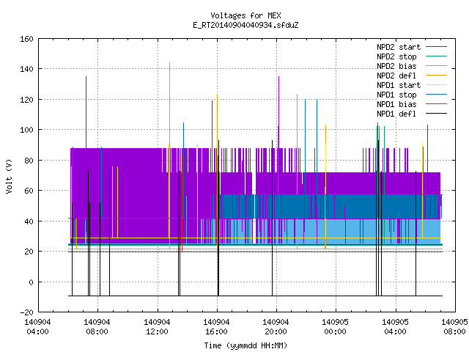The height and width of the screenshot is (352, 469).
Task: Click the NPD2 bias light blue legend line
Action: (x=436, y=66)
